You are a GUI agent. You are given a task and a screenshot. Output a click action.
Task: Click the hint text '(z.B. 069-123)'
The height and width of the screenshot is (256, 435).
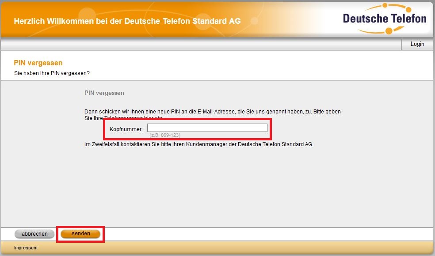click(165, 135)
